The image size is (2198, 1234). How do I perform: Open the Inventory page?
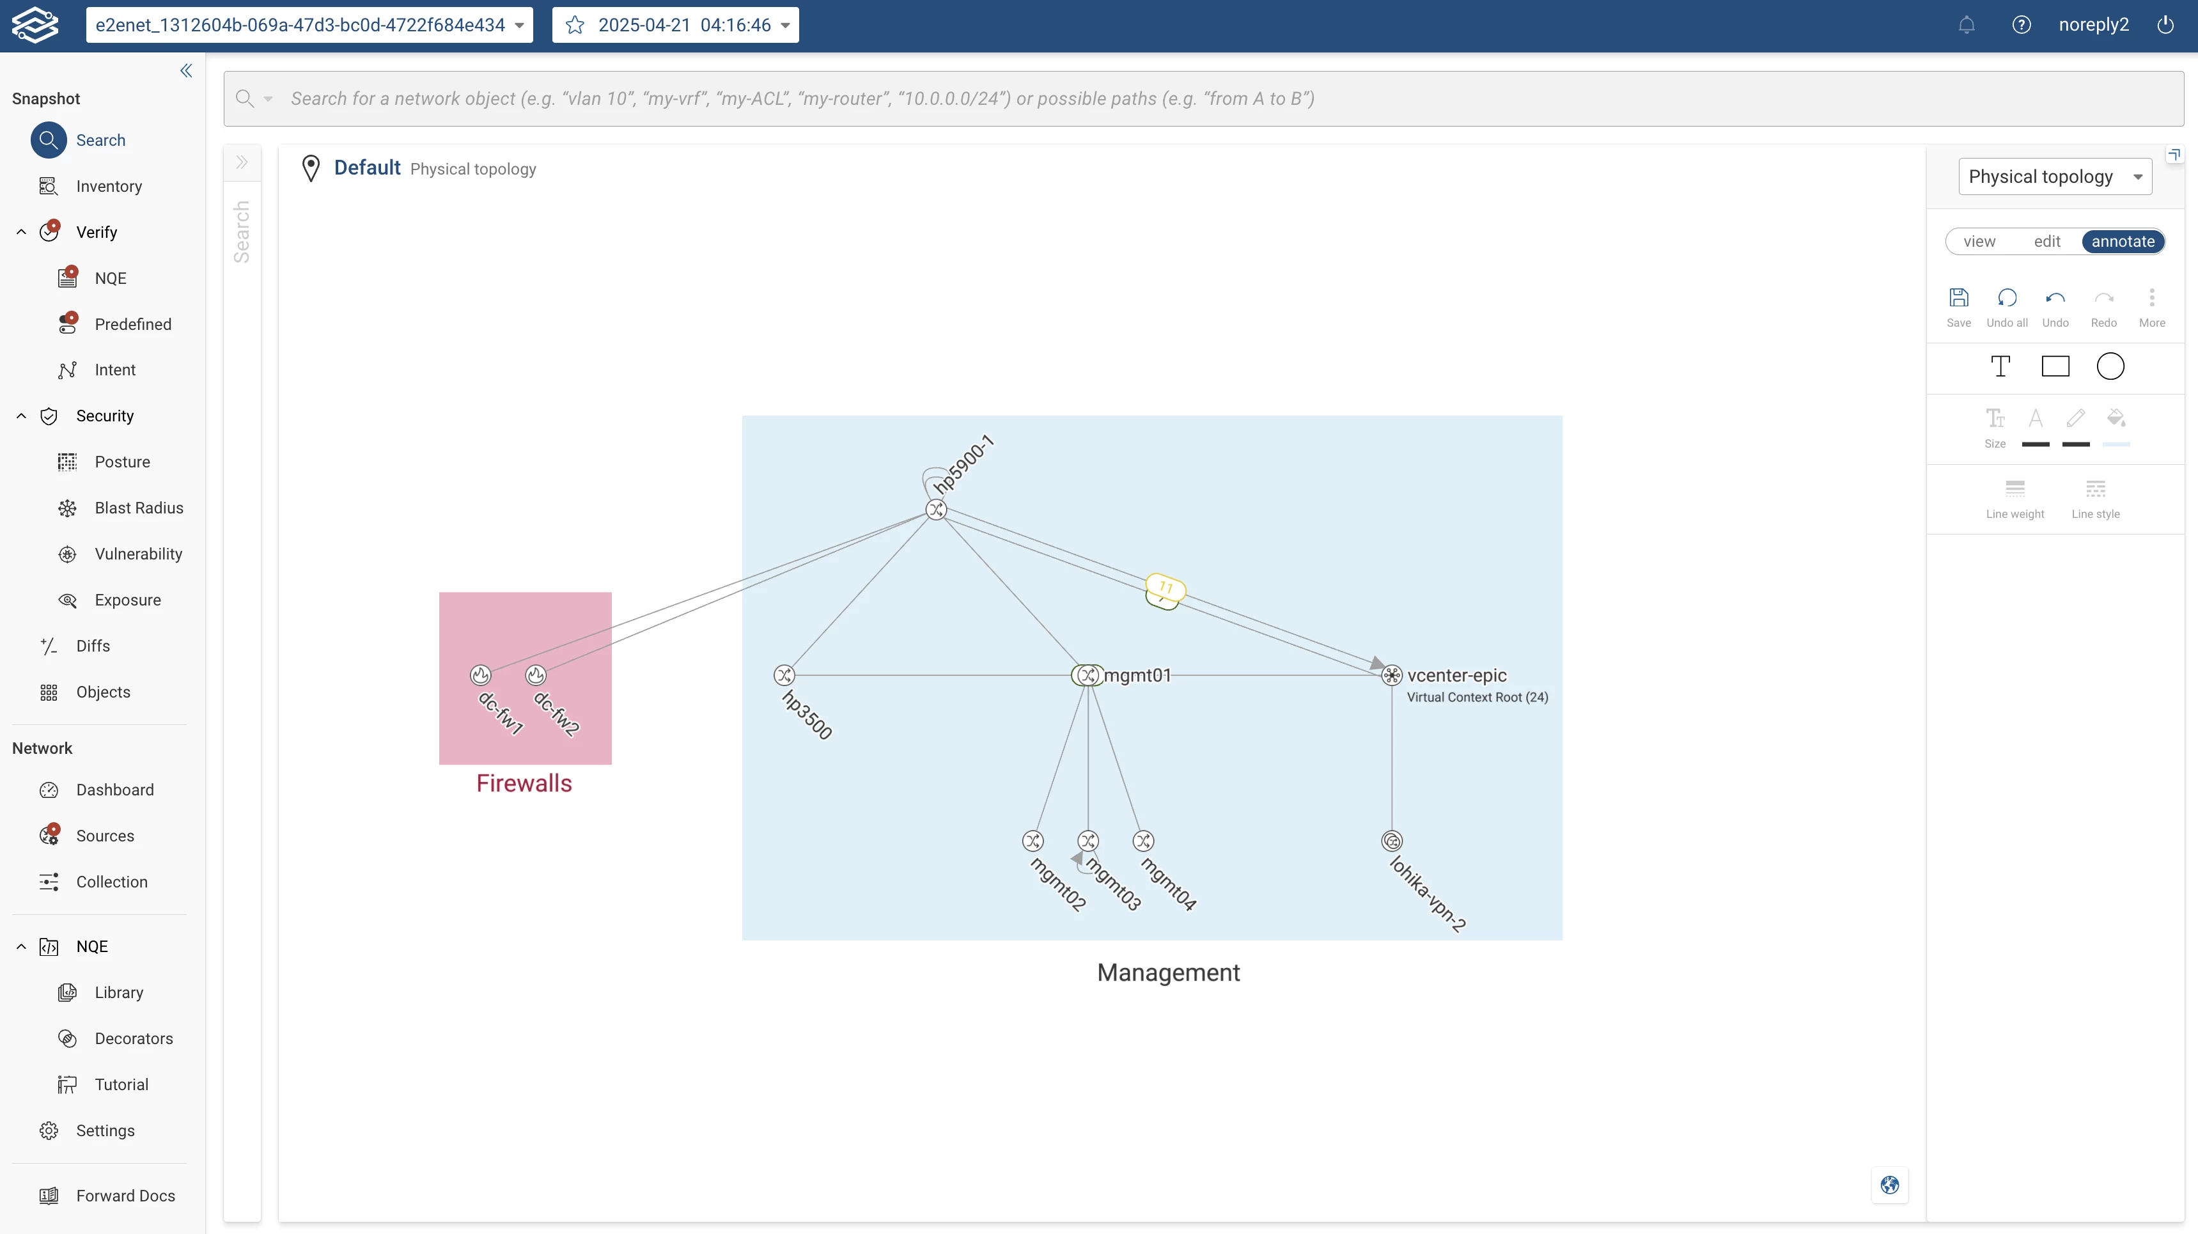(x=108, y=186)
